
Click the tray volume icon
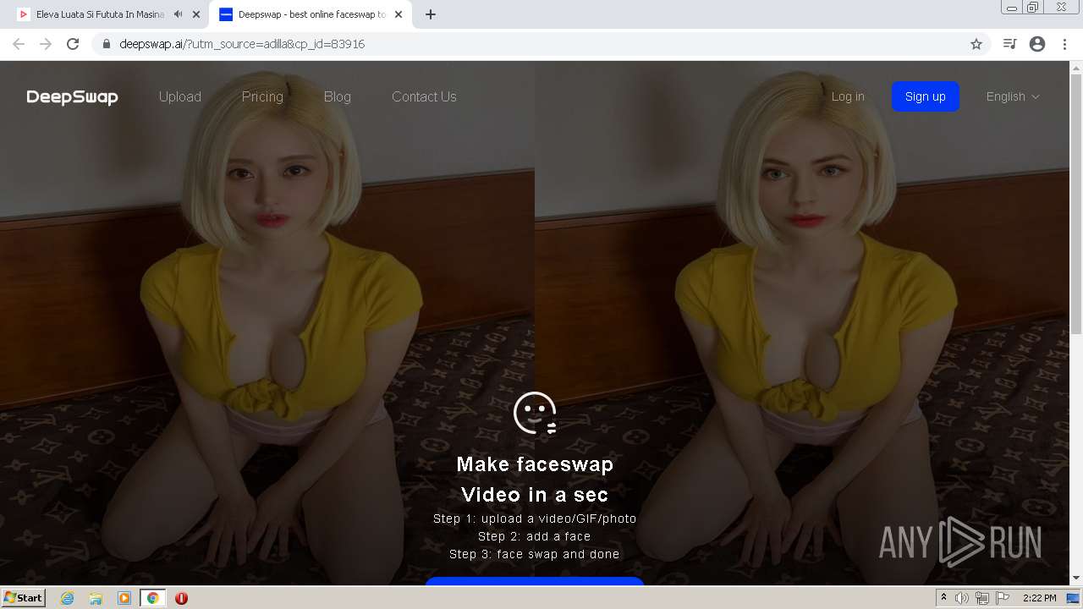[x=962, y=598]
